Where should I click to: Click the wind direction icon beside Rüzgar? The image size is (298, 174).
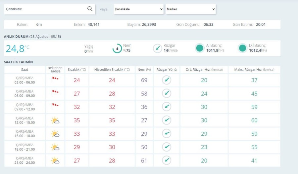point(157,49)
